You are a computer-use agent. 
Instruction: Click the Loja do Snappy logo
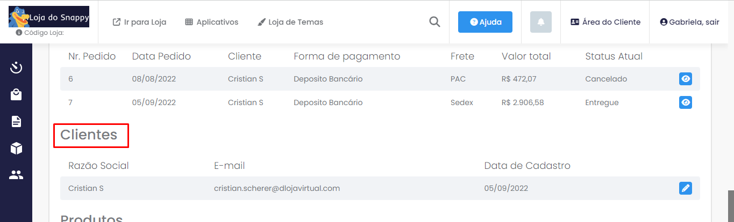tap(49, 17)
